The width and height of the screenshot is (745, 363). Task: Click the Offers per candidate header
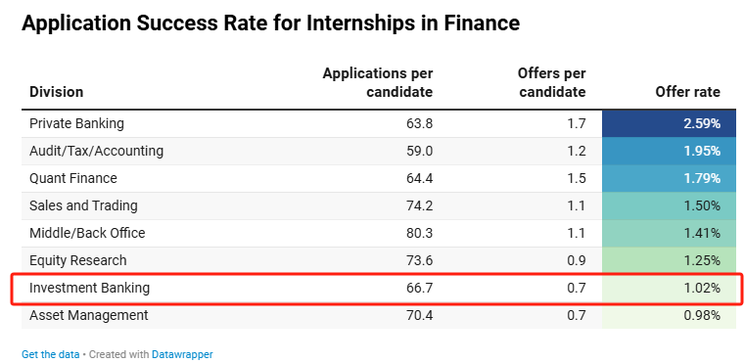pos(551,82)
